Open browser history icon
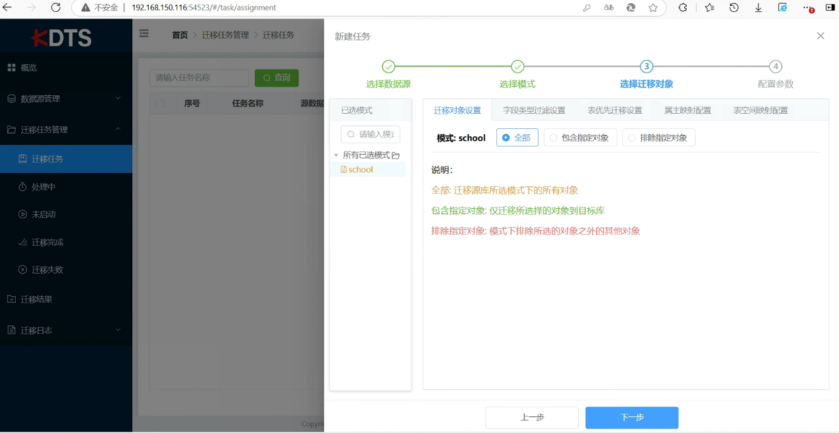Image resolution: width=839 pixels, height=433 pixels. coord(734,8)
